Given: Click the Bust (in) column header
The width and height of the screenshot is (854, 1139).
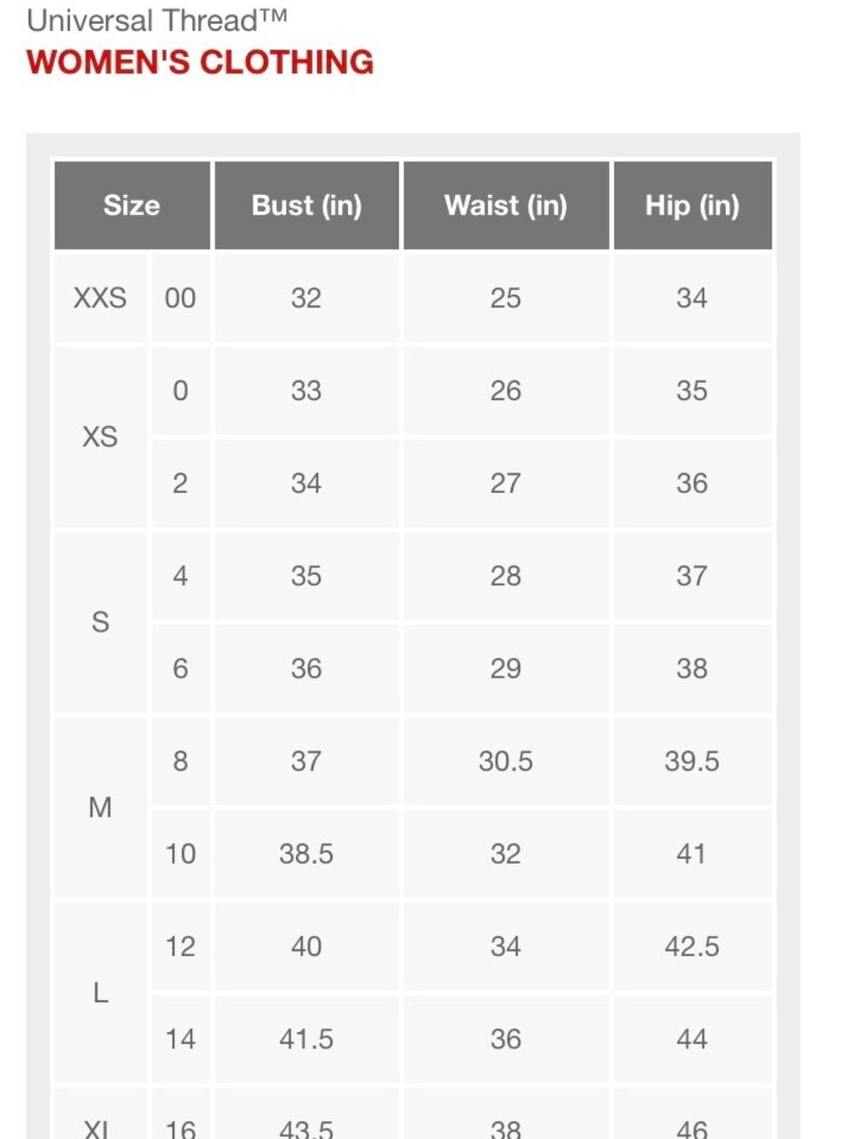Looking at the screenshot, I should coord(306,205).
